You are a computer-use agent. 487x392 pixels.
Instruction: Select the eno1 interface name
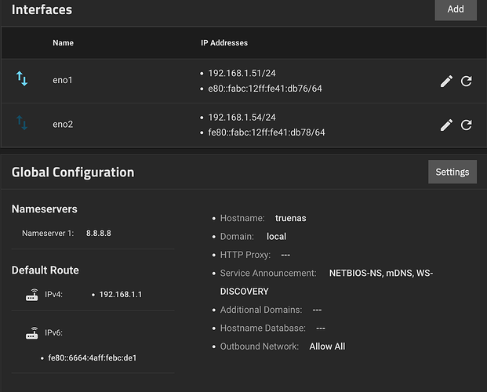coord(63,80)
